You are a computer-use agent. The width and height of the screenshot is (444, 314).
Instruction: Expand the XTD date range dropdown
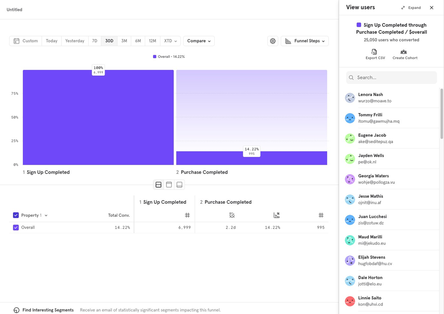pyautogui.click(x=170, y=41)
